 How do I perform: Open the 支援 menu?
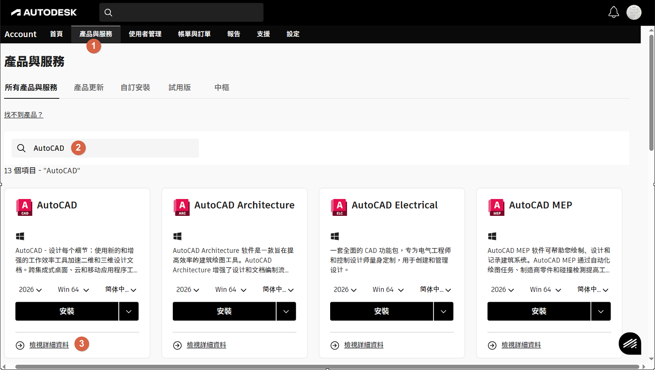click(264, 34)
